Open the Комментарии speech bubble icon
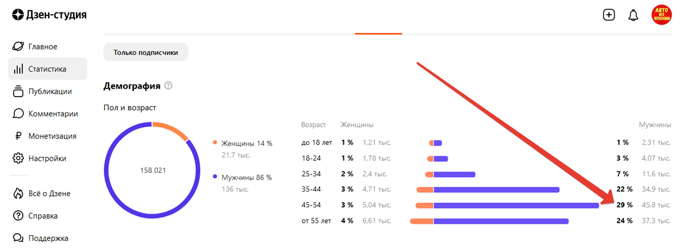This screenshot has height=250, width=681. click(18, 114)
